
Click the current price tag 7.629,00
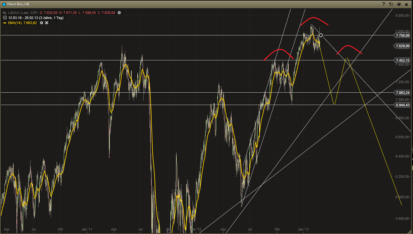pyautogui.click(x=402, y=46)
